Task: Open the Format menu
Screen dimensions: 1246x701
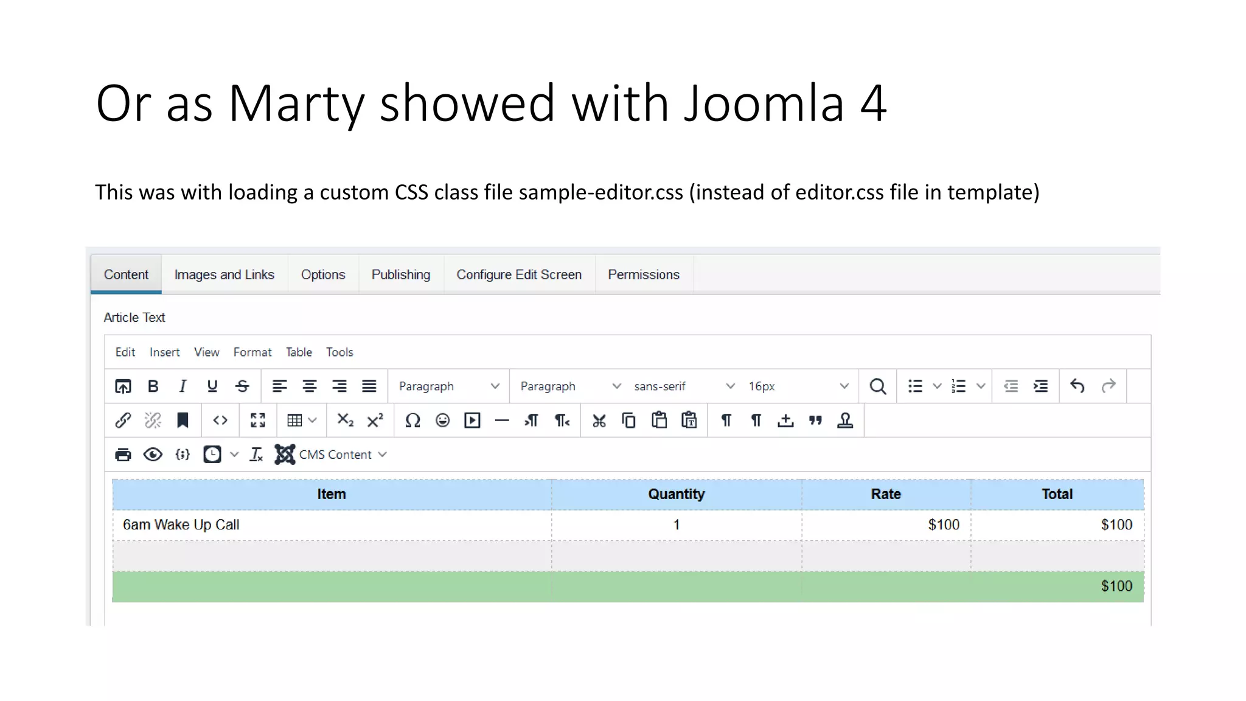Action: [252, 352]
